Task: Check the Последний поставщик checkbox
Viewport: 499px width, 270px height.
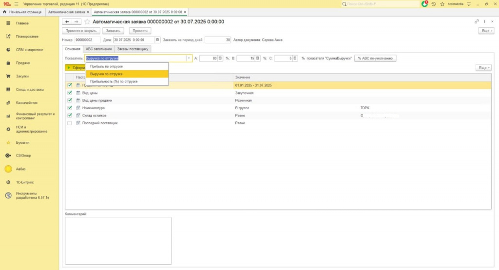Action: click(x=70, y=123)
